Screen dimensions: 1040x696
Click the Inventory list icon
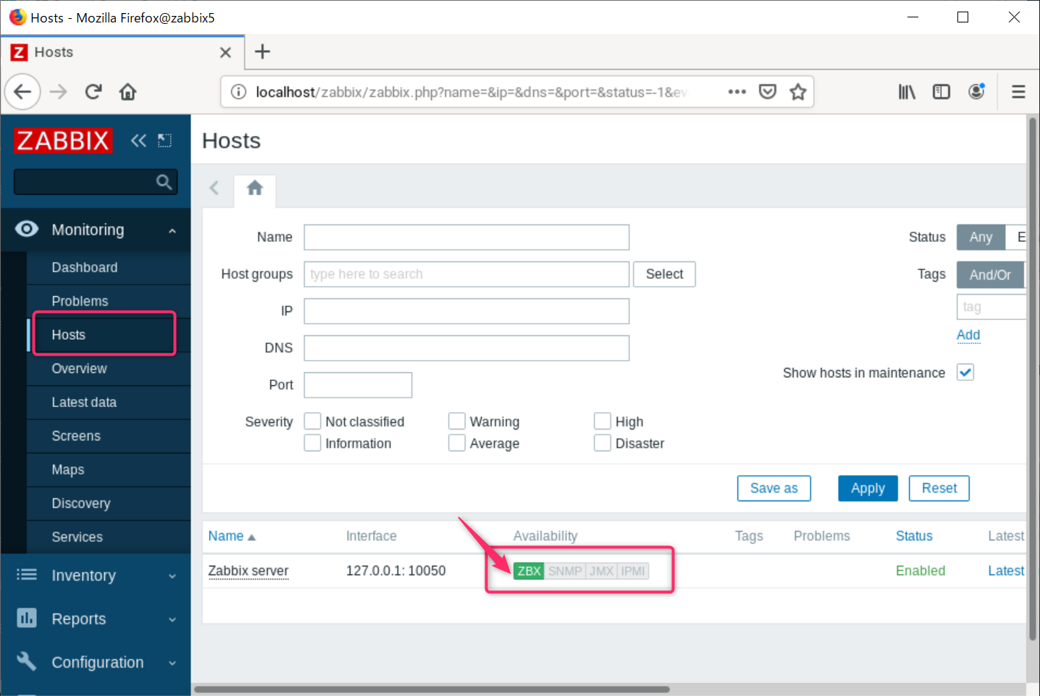coord(27,575)
